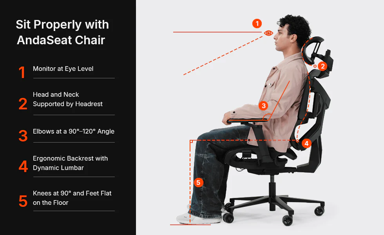The image size is (384, 235).
Task: Click the orange eye icon near the face
Action: (268, 33)
